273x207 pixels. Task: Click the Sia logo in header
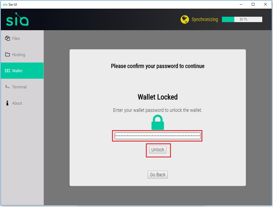pos(17,19)
